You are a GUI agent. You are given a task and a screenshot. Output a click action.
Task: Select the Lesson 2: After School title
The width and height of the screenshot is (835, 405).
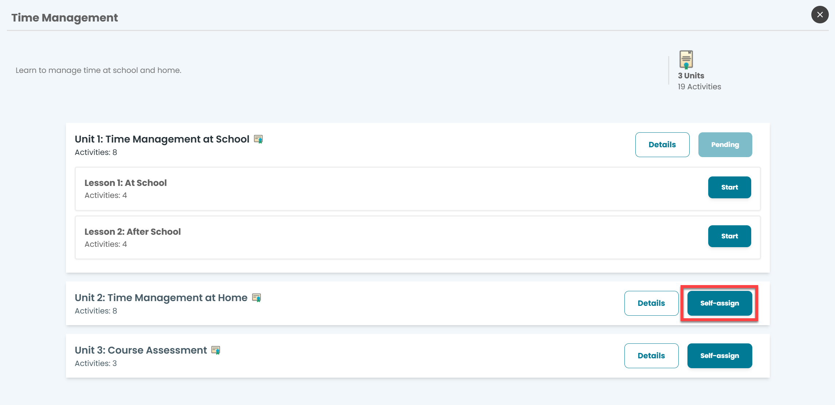pyautogui.click(x=133, y=232)
